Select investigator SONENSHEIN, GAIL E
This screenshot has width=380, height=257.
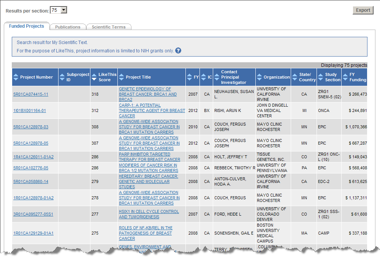click(x=234, y=233)
